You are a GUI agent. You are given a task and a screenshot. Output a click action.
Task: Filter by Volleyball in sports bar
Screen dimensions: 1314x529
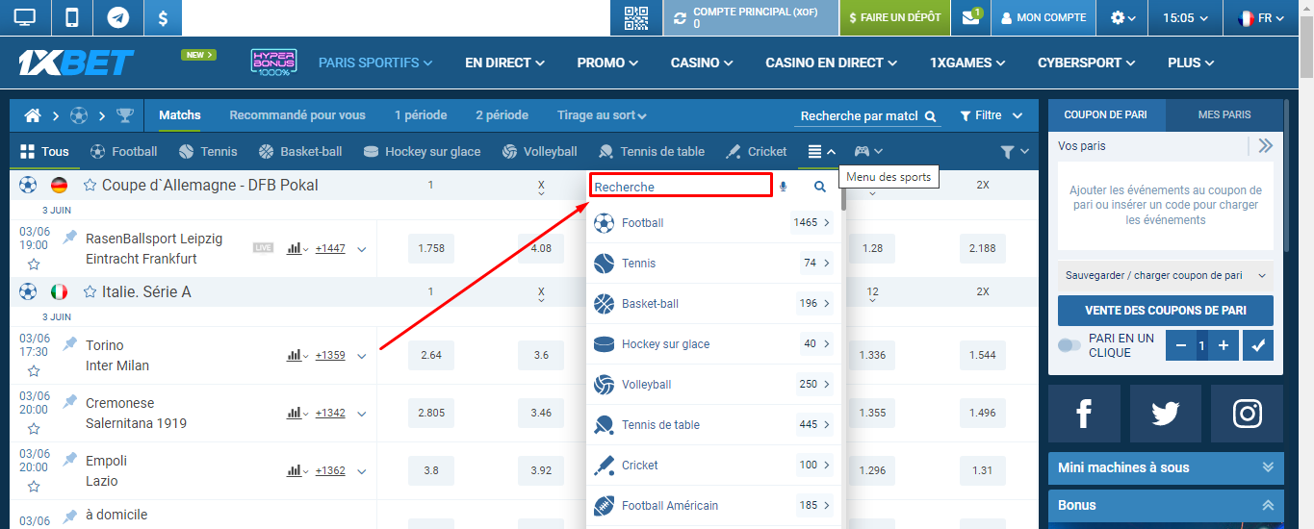[540, 151]
